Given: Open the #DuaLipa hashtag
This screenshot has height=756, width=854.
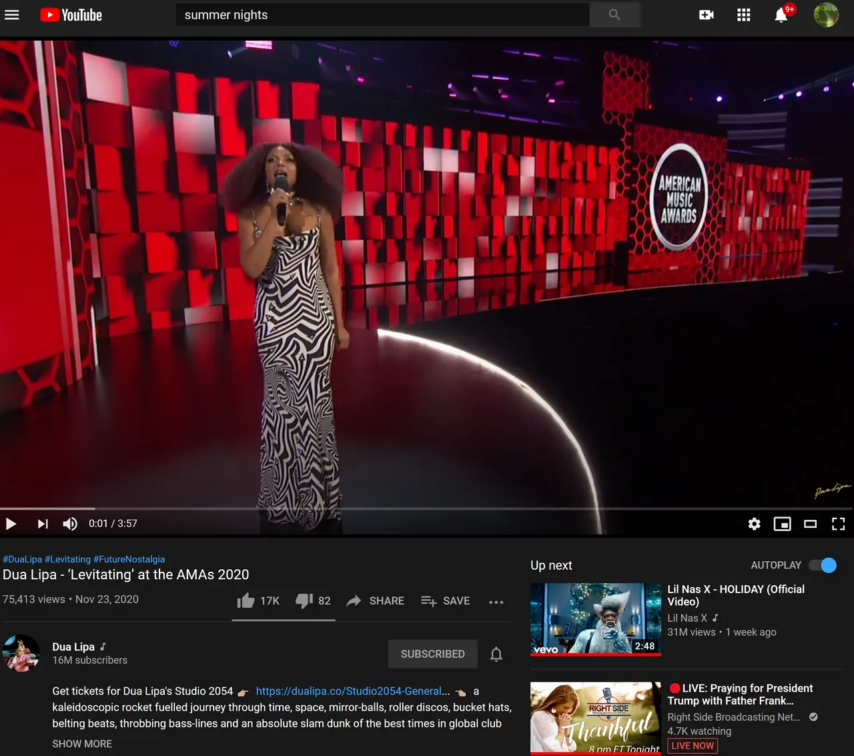Looking at the screenshot, I should [x=22, y=559].
